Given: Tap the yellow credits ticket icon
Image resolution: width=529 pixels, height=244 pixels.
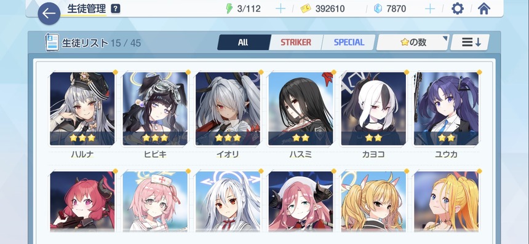Looking at the screenshot, I should [306, 9].
